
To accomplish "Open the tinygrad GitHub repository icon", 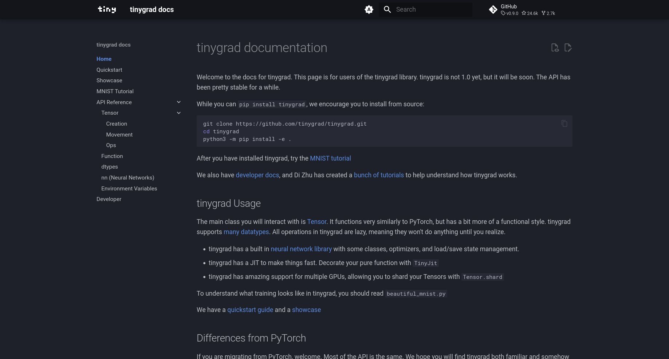I will pyautogui.click(x=493, y=9).
